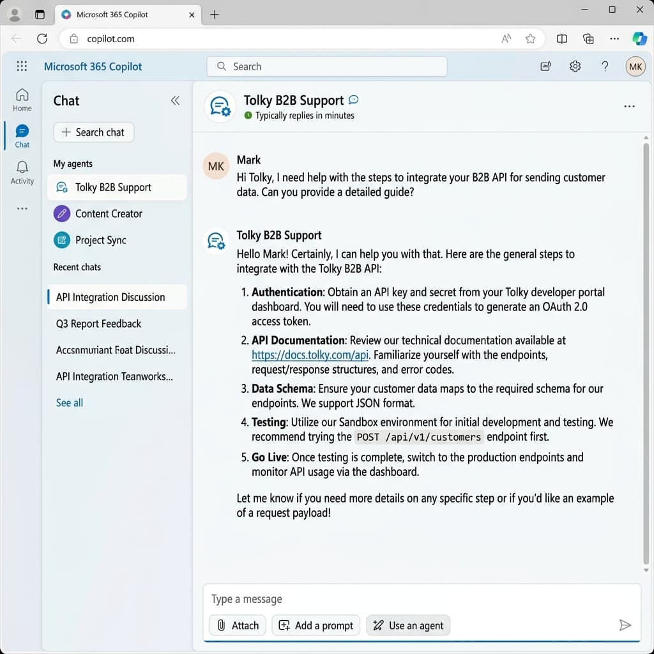
Task: Click scrollbar up arrow in conversation
Action: click(646, 137)
